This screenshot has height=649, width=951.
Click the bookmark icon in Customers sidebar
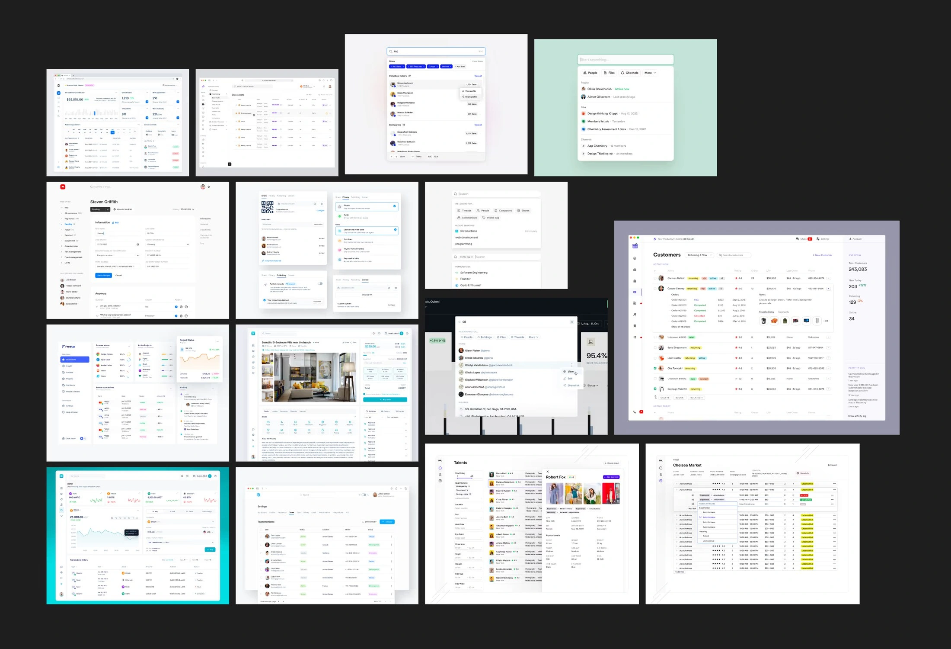pos(635,326)
